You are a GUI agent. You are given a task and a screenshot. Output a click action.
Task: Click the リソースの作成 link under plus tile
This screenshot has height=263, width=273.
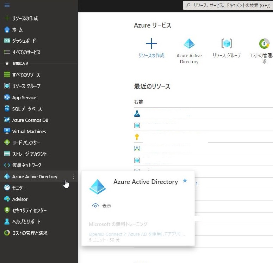[151, 55]
